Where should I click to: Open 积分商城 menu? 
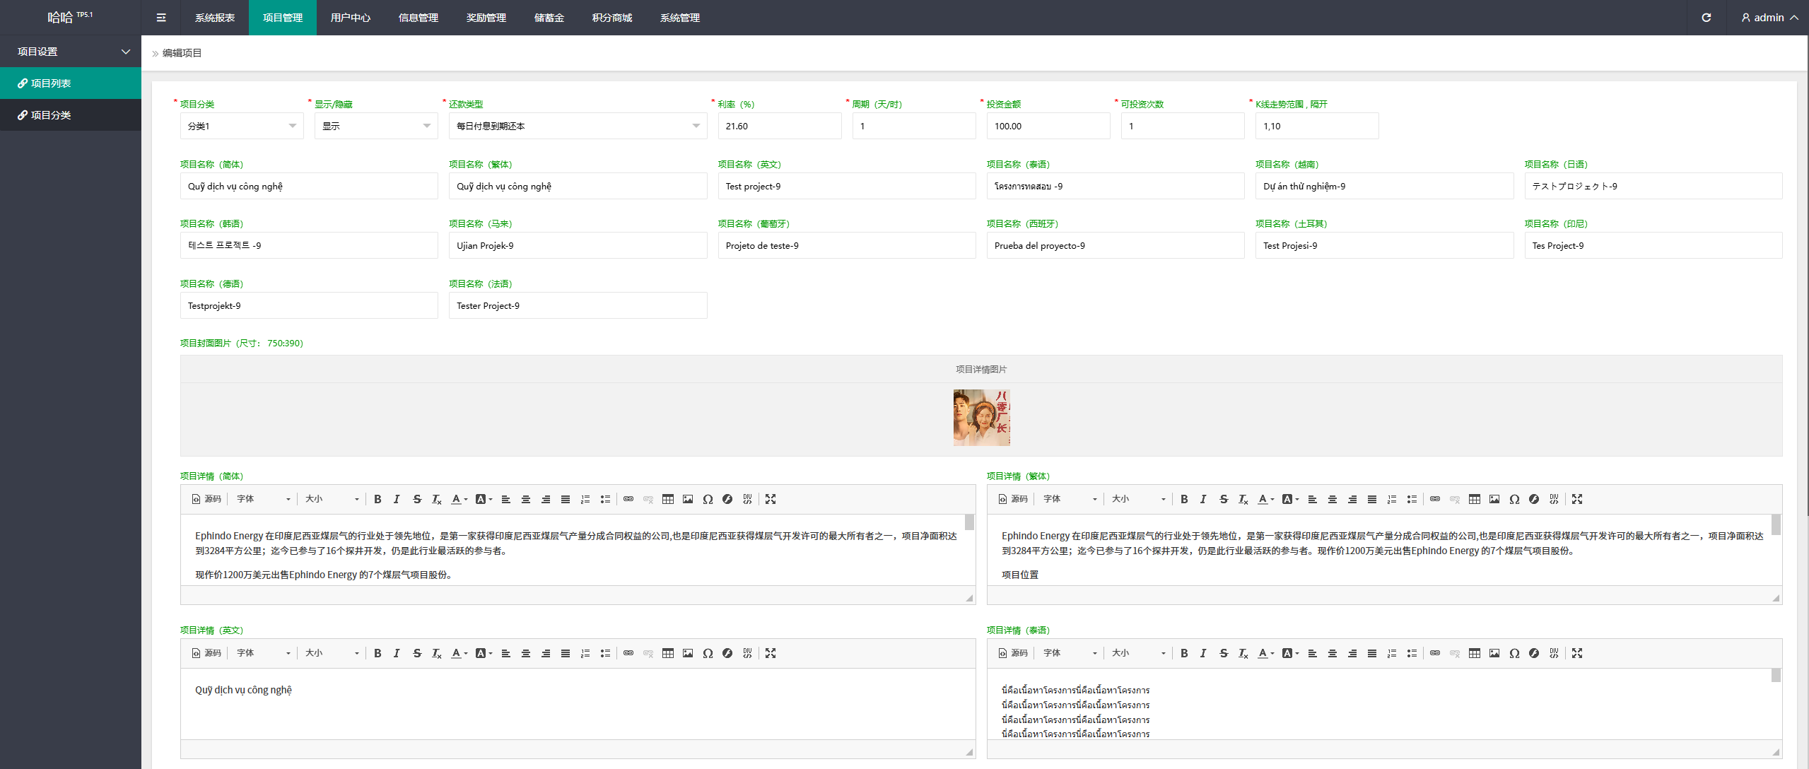[612, 18]
